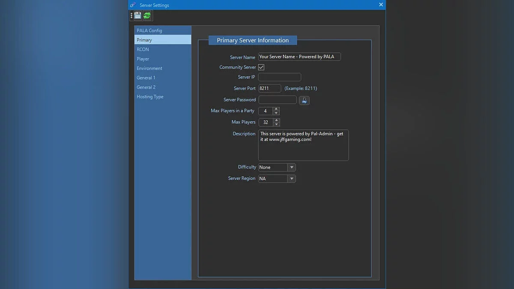
Task: Toggle the Community Server checkbox
Action: point(261,67)
